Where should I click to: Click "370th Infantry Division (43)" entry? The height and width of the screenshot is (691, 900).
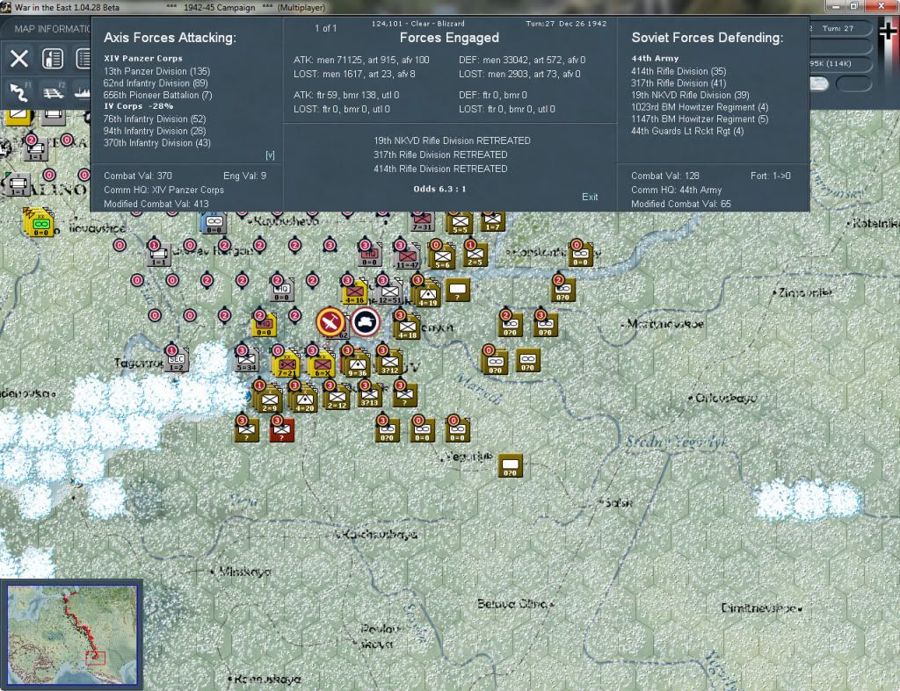point(156,143)
